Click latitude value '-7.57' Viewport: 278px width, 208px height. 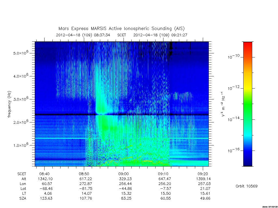click(166, 188)
